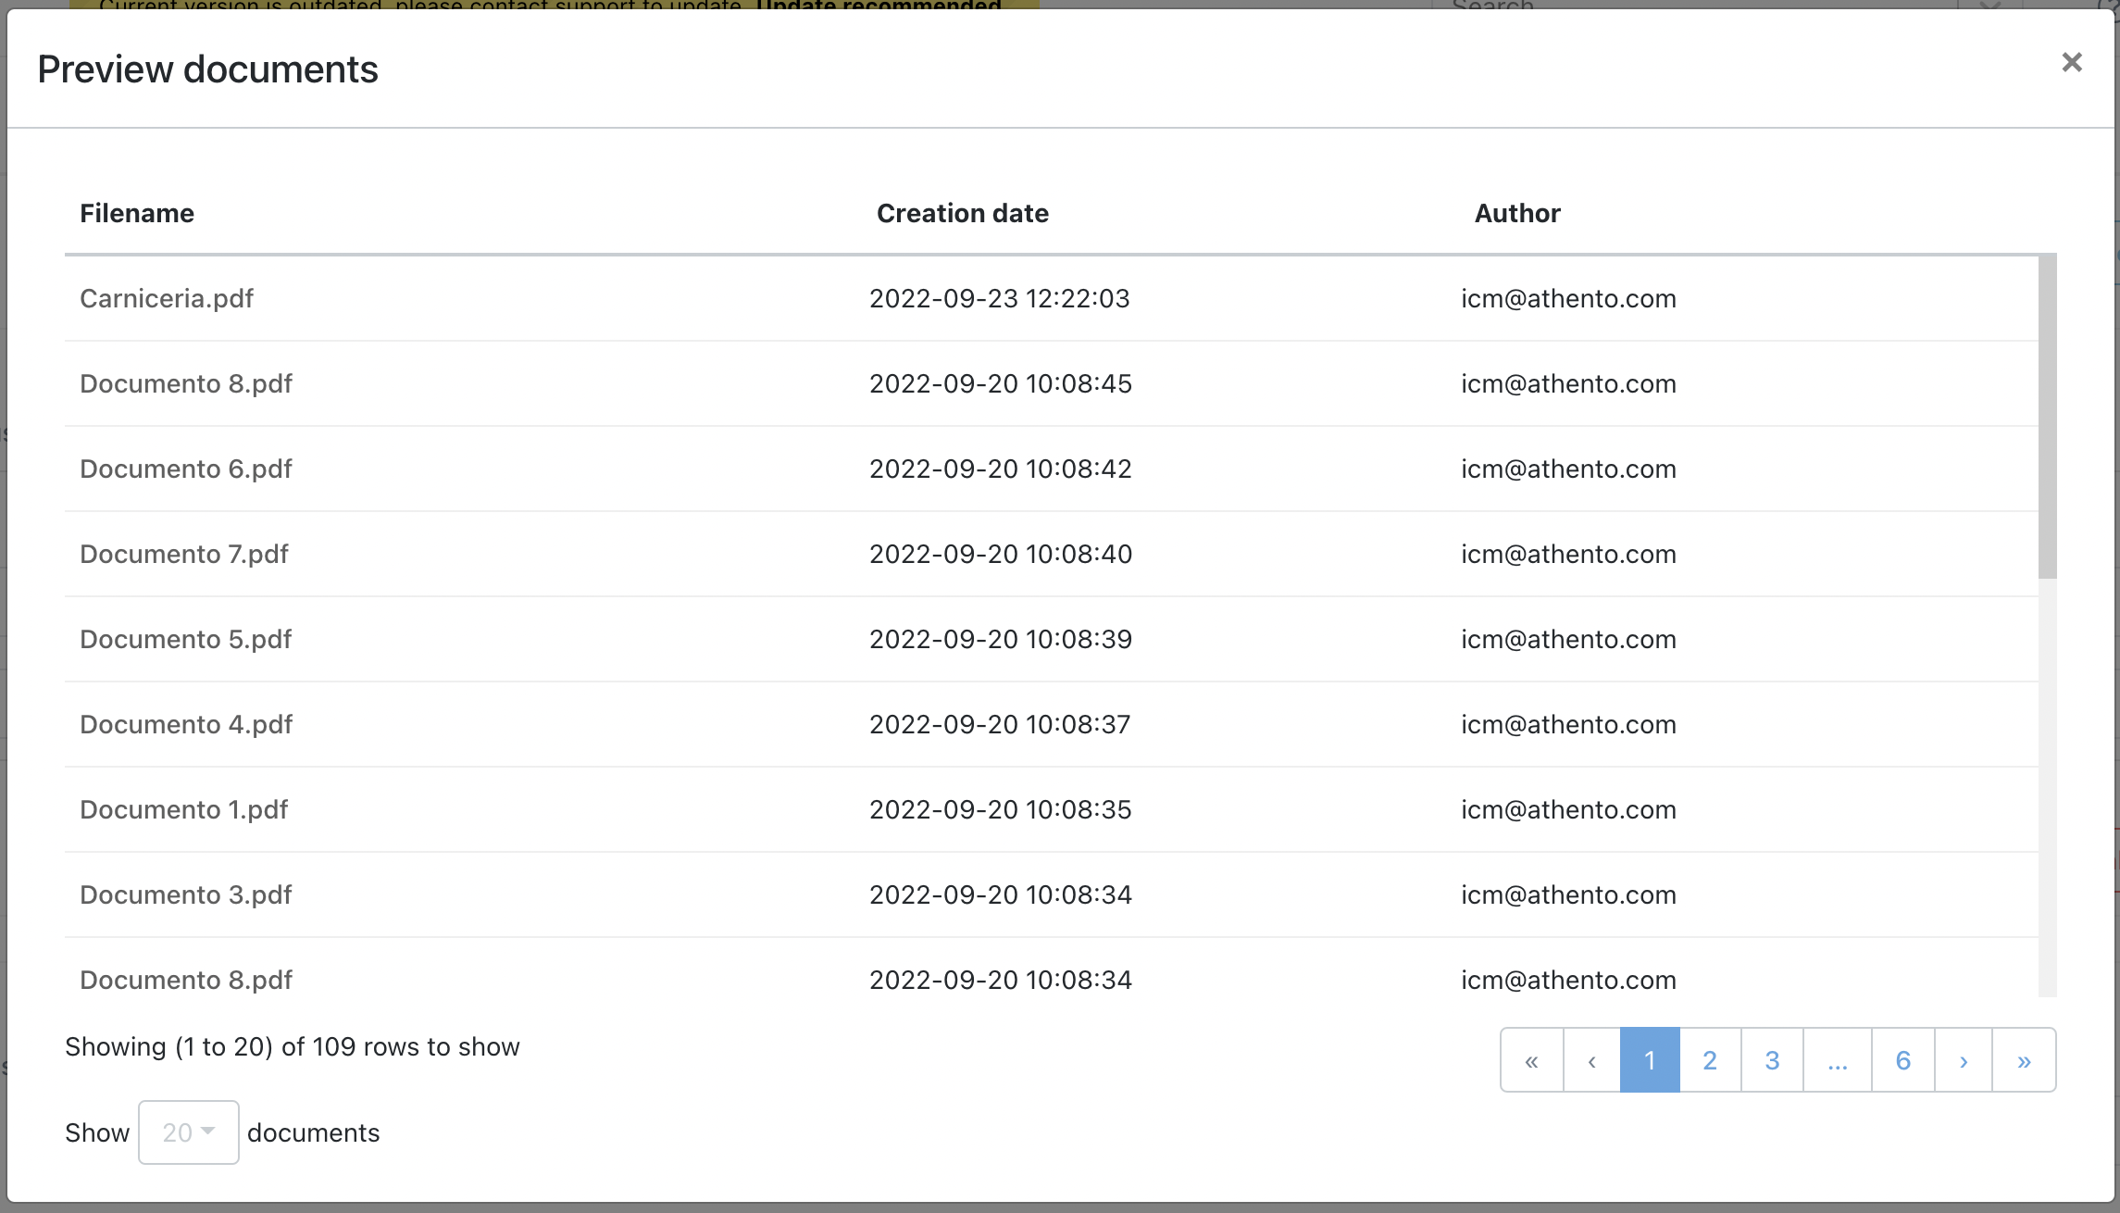
Task: Sort by the Filename column header
Action: point(137,214)
